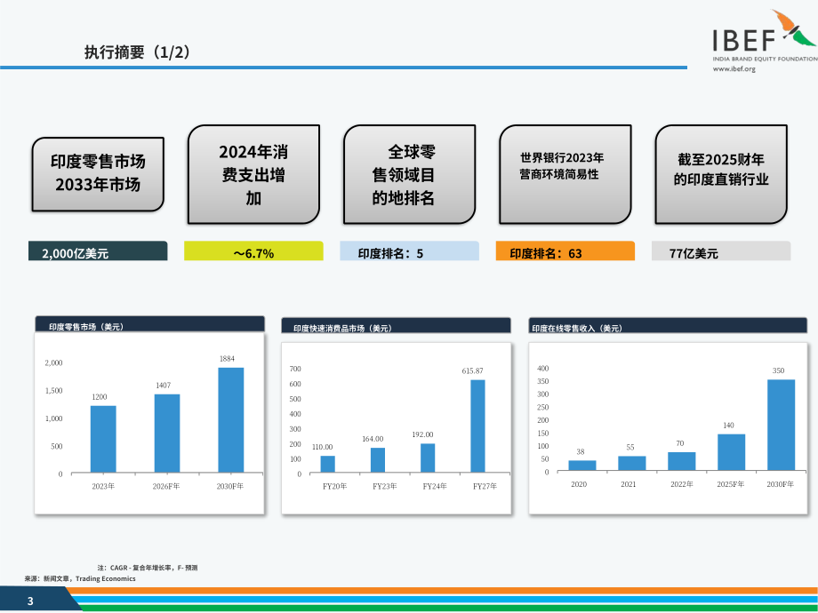Screen dimensions: 818x613
Task: Click the 55 data label
Action: (x=630, y=447)
